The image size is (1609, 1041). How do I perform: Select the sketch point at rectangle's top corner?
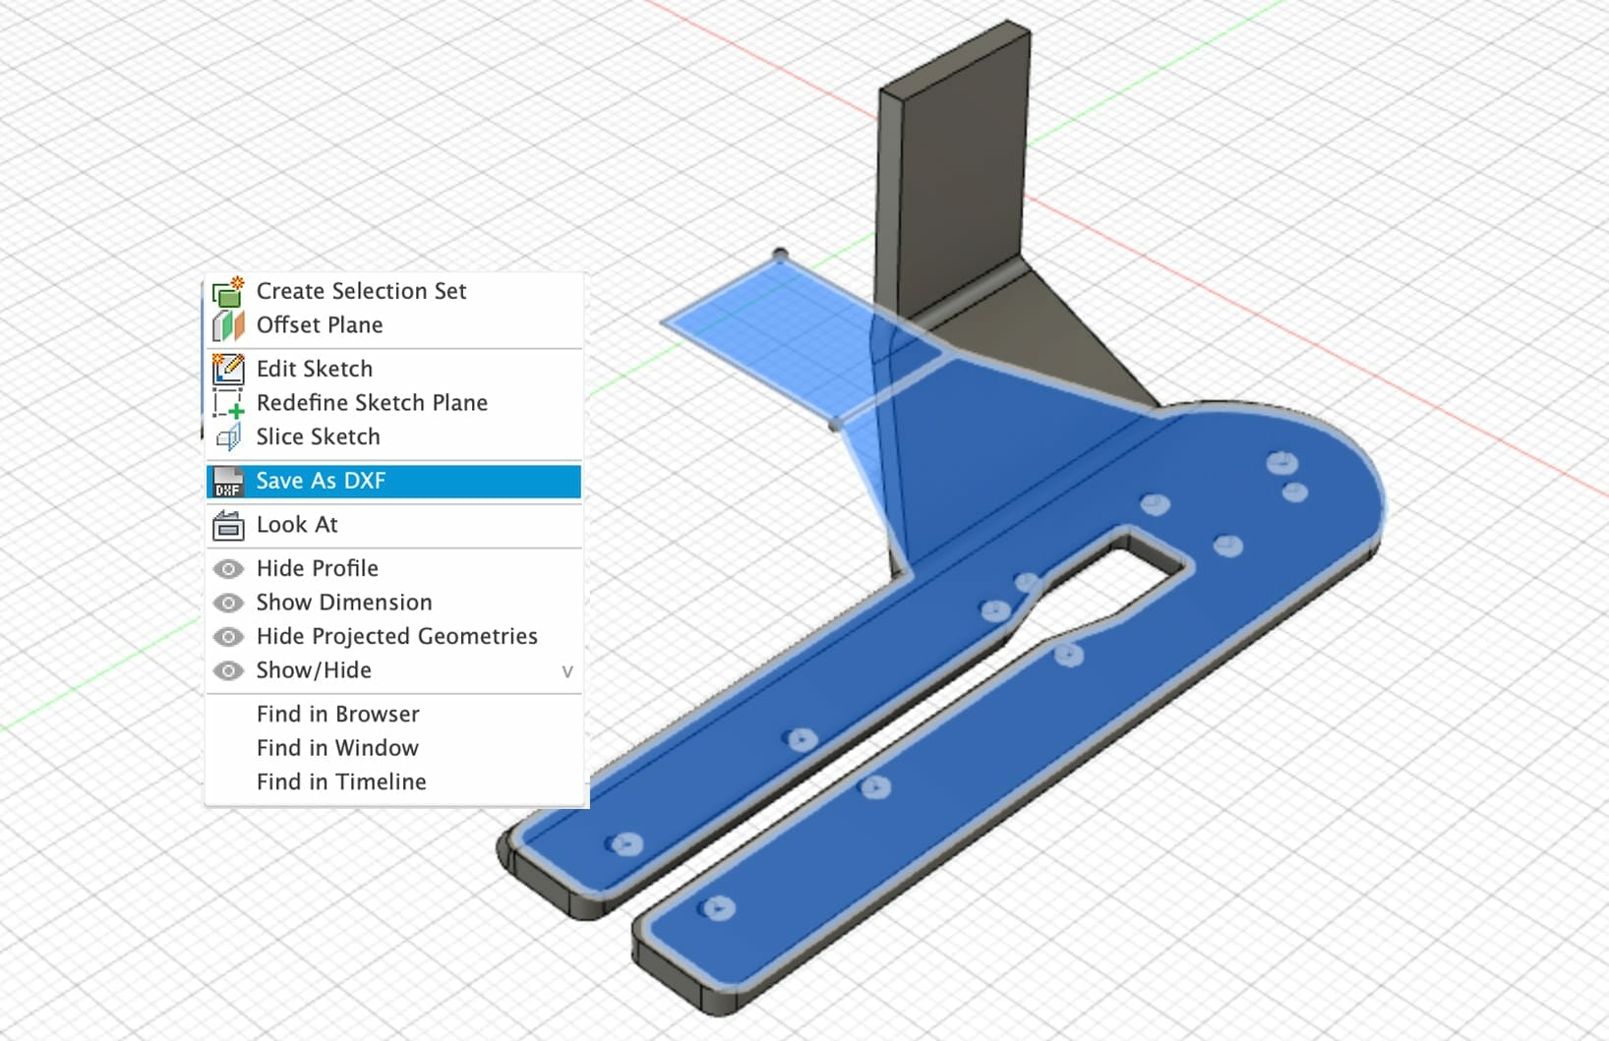(781, 256)
